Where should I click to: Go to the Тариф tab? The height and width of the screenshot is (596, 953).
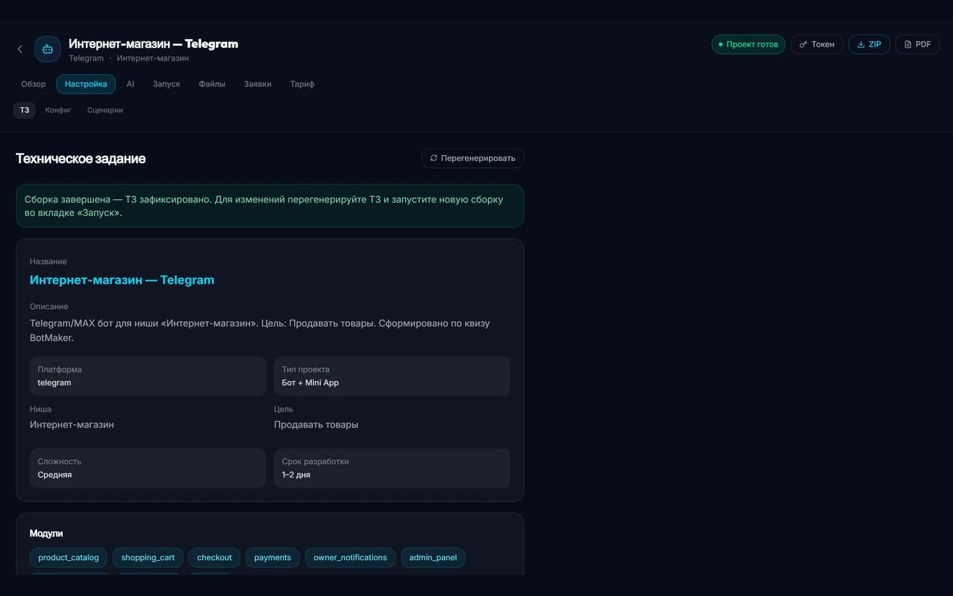302,84
